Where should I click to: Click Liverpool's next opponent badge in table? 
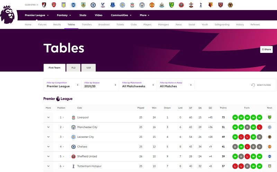click(269, 117)
